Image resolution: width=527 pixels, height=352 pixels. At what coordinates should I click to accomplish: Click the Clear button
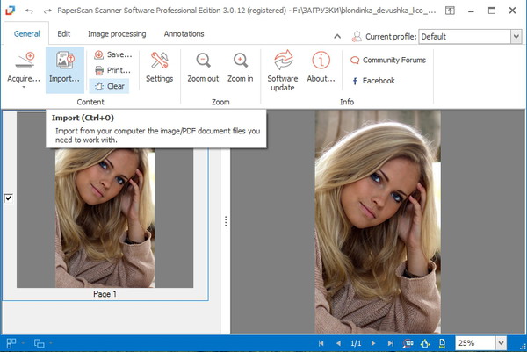[x=110, y=86]
